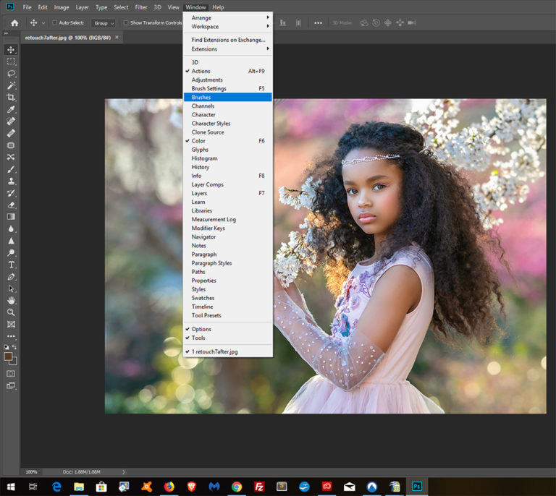The width and height of the screenshot is (556, 496).
Task: Click Find Extensions on Exchange
Action: click(x=227, y=40)
